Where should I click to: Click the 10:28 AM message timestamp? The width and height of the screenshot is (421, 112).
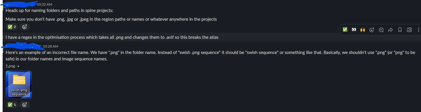pyautogui.click(x=51, y=46)
